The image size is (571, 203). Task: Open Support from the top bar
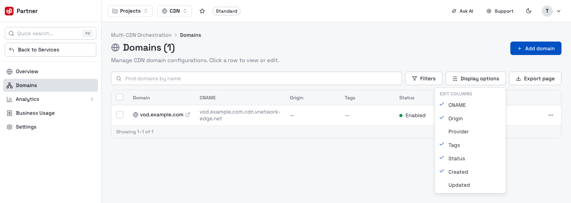tap(500, 11)
